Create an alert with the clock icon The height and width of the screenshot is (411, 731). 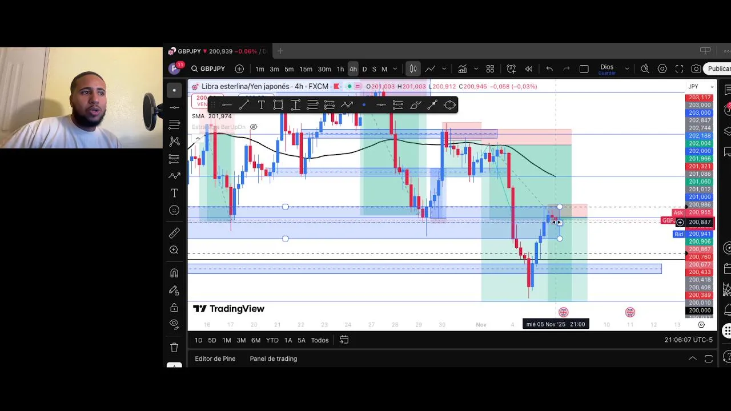click(x=511, y=69)
